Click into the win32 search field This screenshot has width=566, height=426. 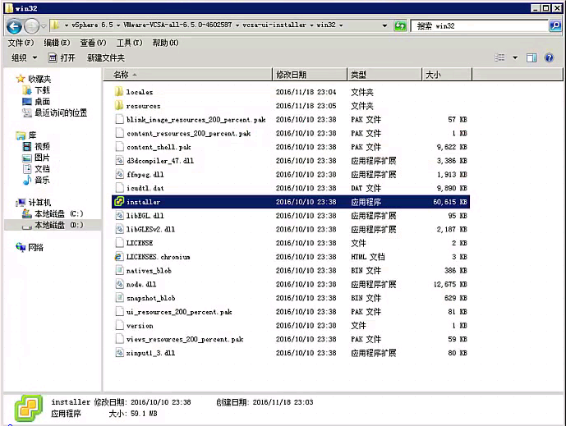coord(480,26)
